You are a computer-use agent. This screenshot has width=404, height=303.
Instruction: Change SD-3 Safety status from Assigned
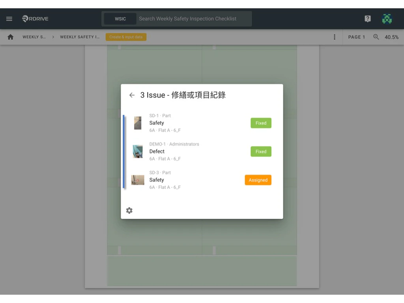pyautogui.click(x=258, y=180)
